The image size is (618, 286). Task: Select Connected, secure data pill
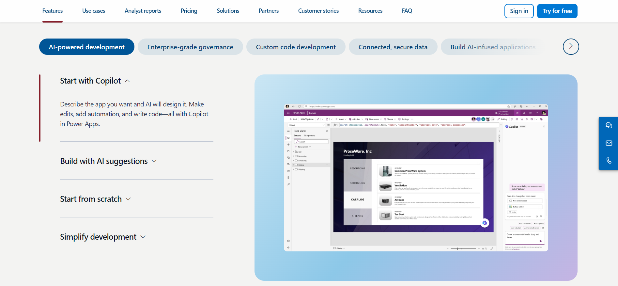tap(393, 47)
